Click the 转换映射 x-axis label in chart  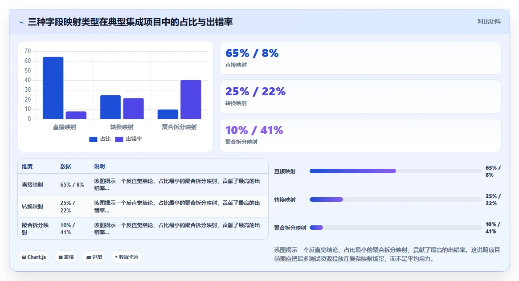[122, 127]
